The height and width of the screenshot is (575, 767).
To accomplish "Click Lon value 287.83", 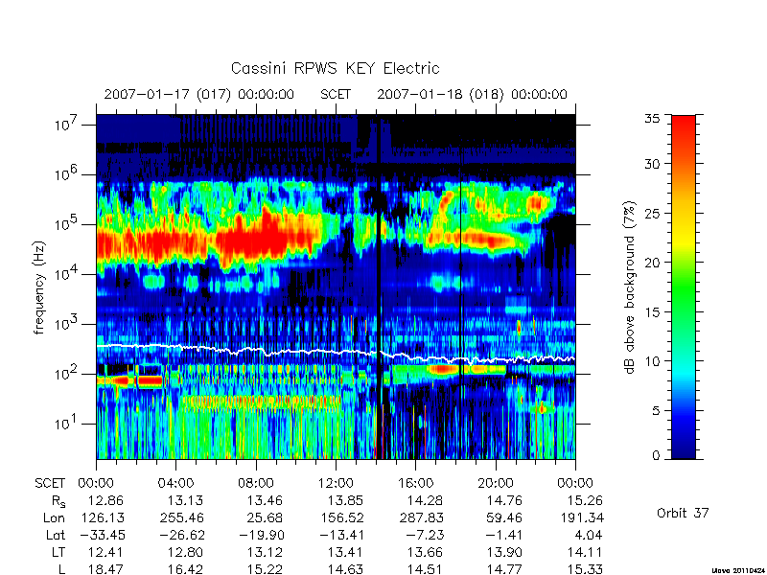I will (x=421, y=517).
